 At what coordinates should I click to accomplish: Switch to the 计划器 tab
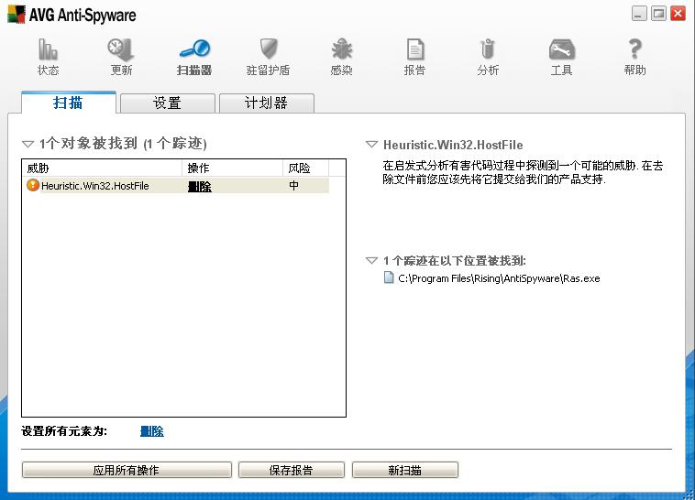click(267, 103)
